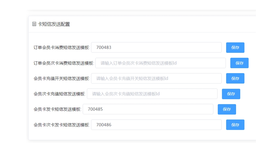Focus the 订单会员卡消费短信发送模板 field containing 700483
Viewport: 270px width, 148px height.
(x=156, y=47)
